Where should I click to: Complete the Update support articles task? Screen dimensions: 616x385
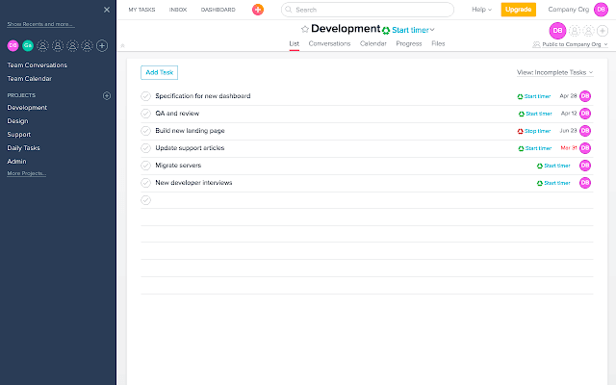tap(145, 148)
